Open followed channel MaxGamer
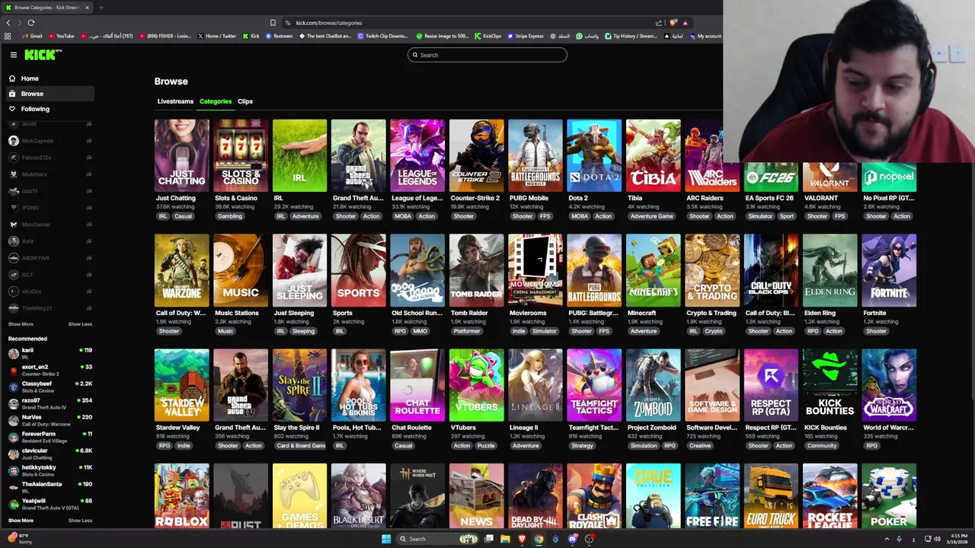Screen dimensions: 975x548 49,225
